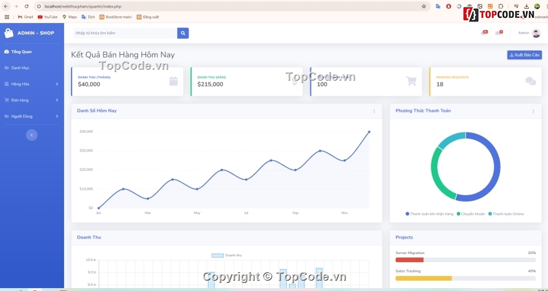This screenshot has width=548, height=291.
Task: Open Đăng xuất bookmark
Action: coord(148,17)
